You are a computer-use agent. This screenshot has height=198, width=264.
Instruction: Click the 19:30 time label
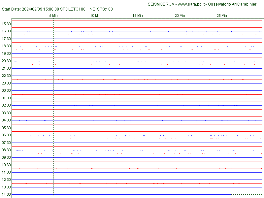point(6,53)
